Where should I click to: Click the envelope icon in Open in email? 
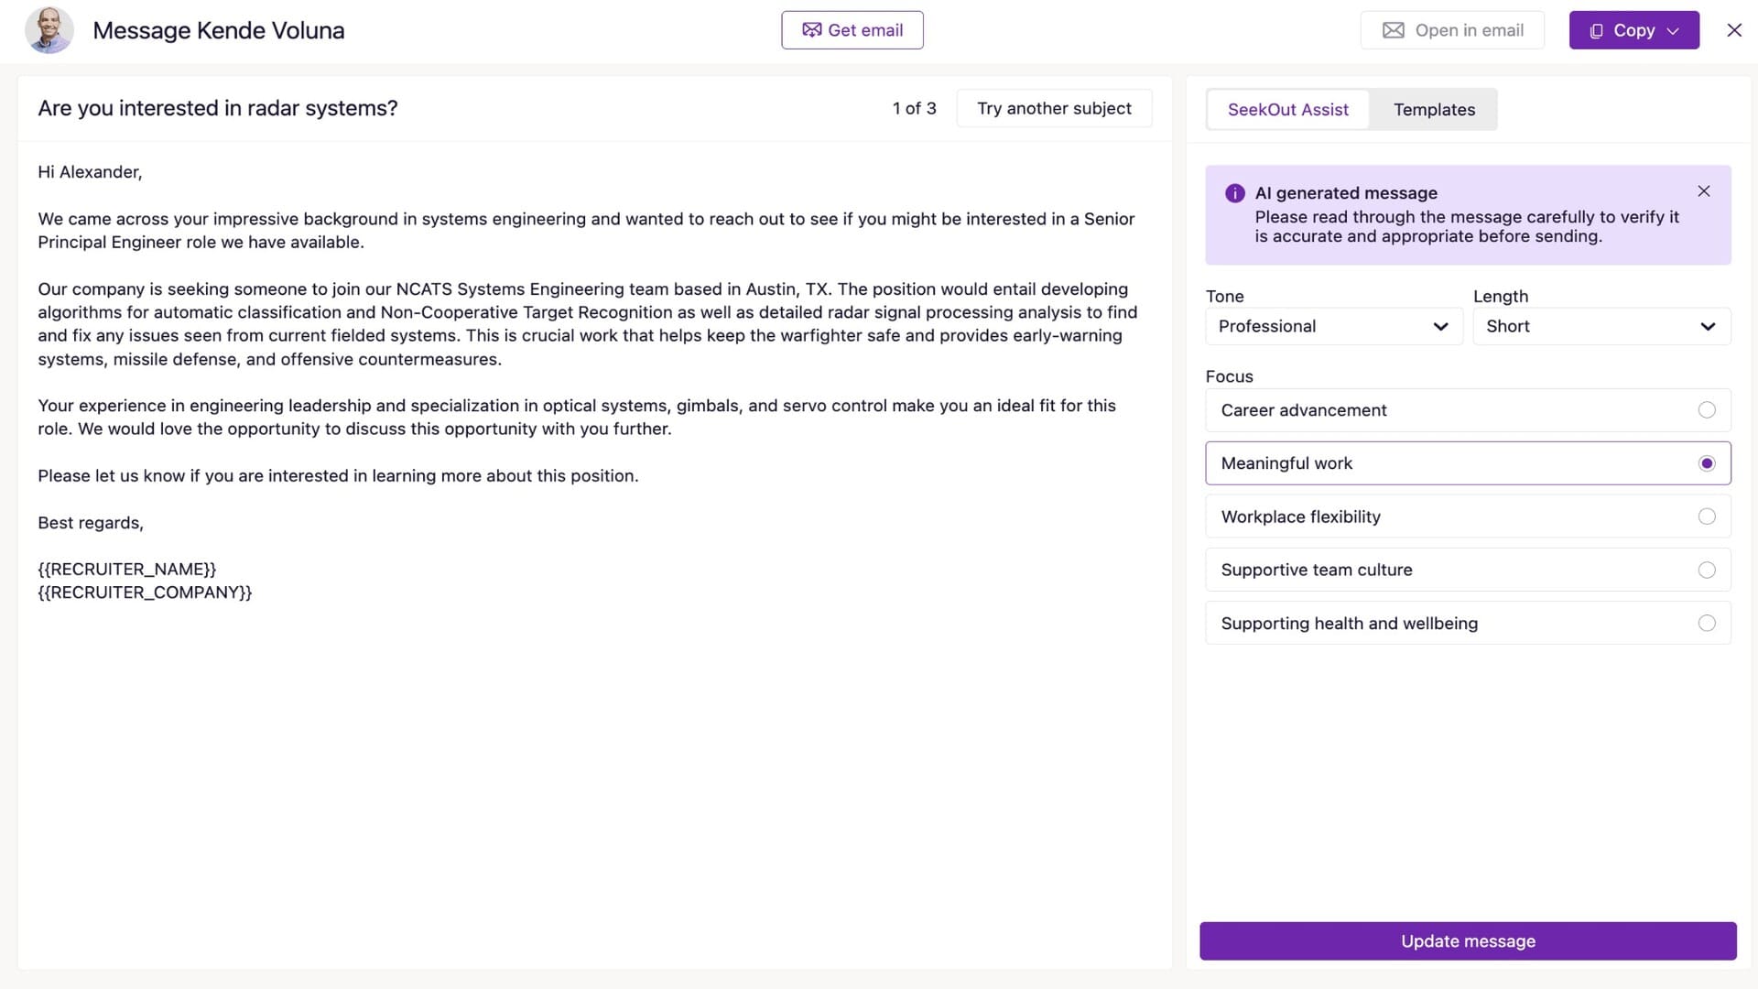tap(1393, 29)
